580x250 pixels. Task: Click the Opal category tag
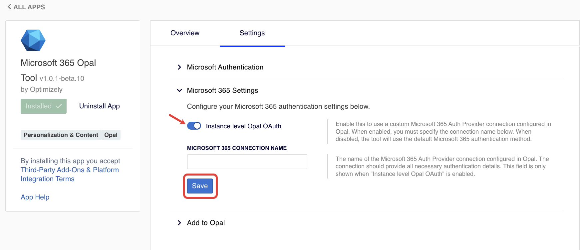pos(111,135)
